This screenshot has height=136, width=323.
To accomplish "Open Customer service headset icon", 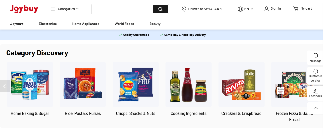I will tap(315, 71).
